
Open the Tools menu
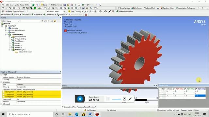click(x=22, y=5)
